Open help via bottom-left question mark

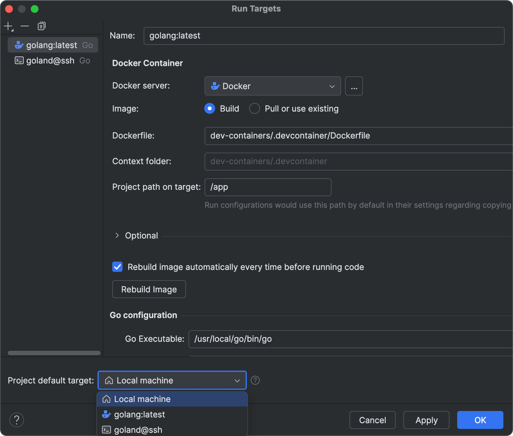[17, 420]
